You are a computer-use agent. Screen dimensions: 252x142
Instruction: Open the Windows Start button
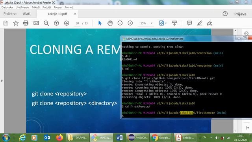click(6, 138)
